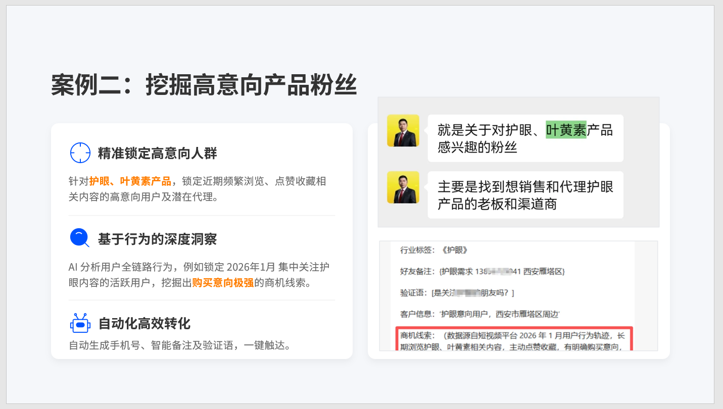723x409 pixels.
Task: Click the 验证语 line in screenshot
Action: pos(457,293)
